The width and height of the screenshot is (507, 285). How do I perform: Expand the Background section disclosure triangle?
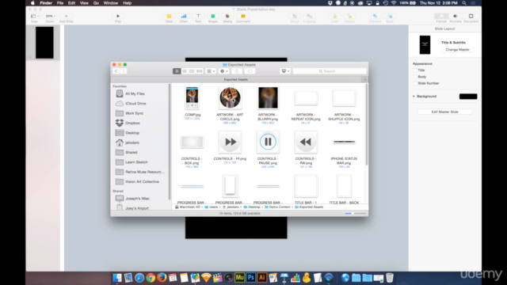coord(414,97)
